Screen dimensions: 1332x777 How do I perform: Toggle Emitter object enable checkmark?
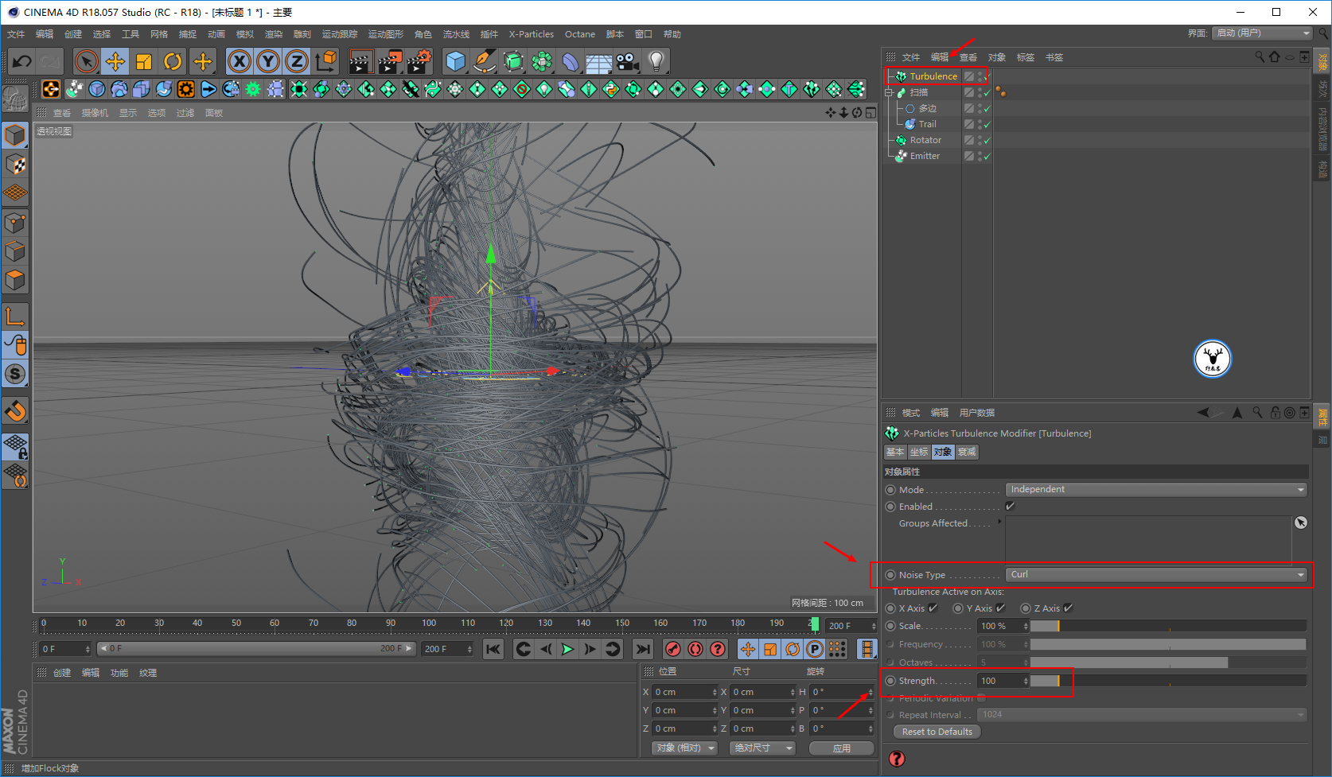tap(987, 157)
